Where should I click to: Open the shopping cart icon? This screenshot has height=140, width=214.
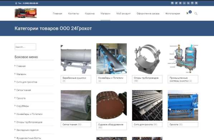187,13
